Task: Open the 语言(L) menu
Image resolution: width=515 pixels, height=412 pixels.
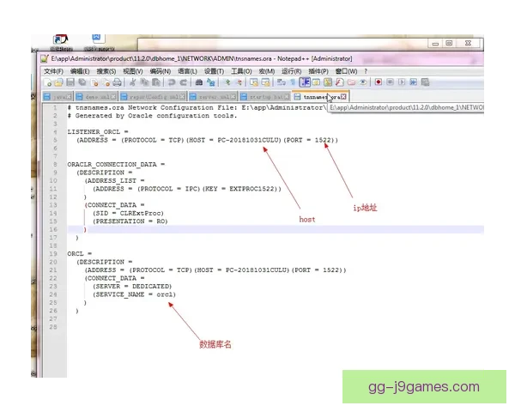Action: pyautogui.click(x=187, y=71)
